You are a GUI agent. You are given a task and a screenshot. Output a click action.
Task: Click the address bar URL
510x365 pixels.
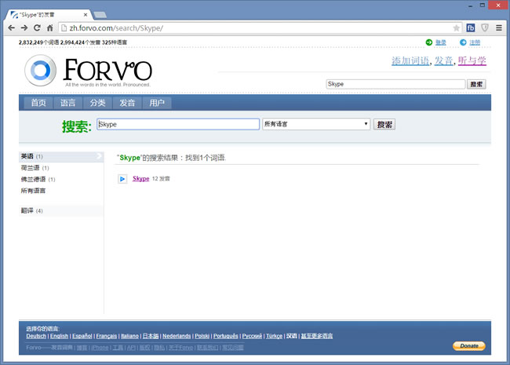[116, 28]
